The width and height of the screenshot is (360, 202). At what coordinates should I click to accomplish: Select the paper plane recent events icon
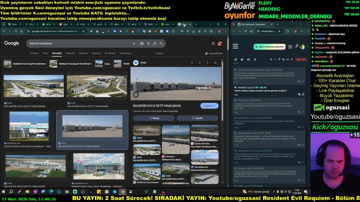(235, 59)
